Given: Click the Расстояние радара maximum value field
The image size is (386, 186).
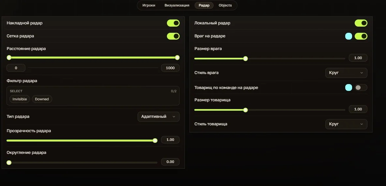Looking at the screenshot, I should point(170,68).
